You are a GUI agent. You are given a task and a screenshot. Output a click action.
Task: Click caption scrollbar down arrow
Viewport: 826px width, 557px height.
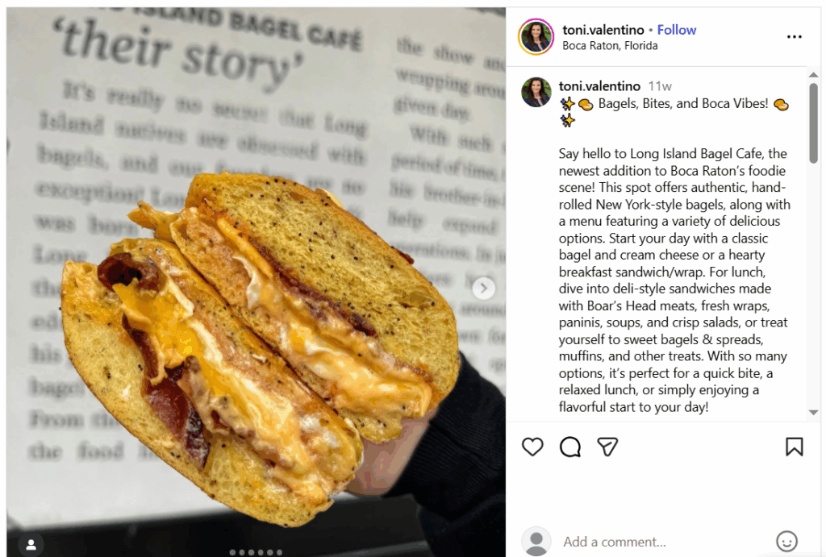813,413
